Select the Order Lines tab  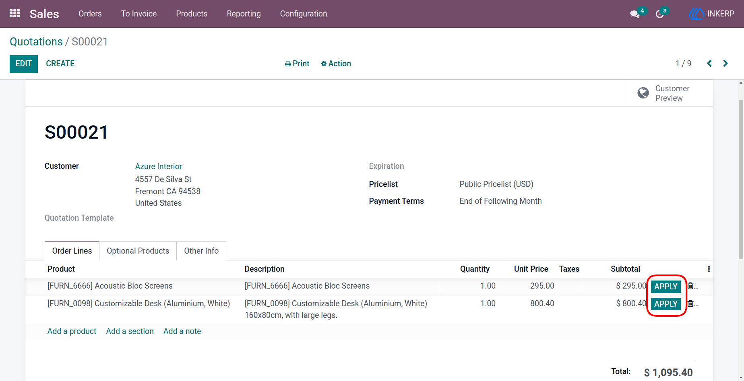(x=72, y=251)
